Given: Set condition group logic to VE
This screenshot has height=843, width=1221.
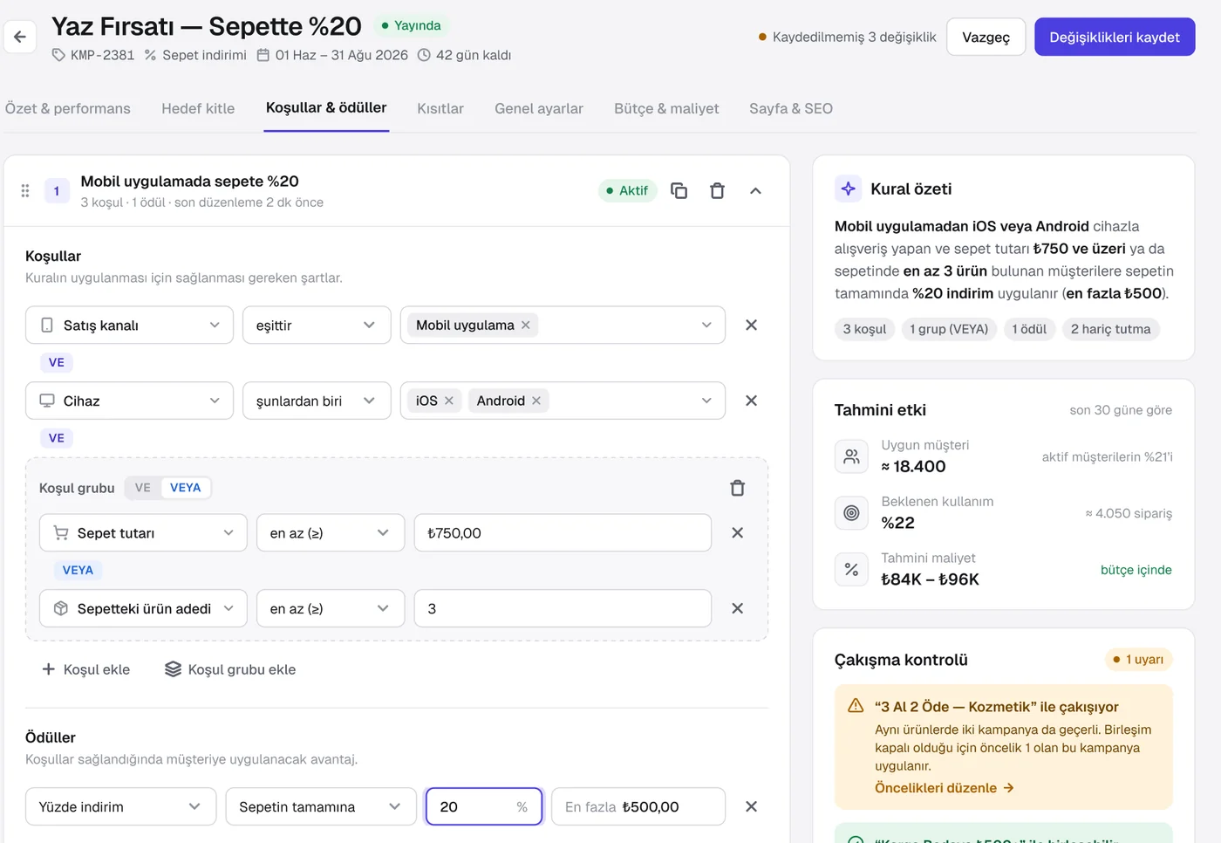Looking at the screenshot, I should [143, 488].
